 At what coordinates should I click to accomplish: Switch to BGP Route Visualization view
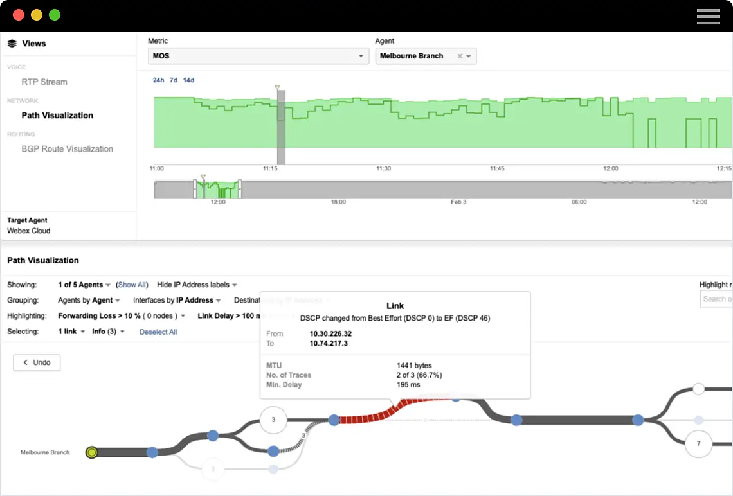click(67, 149)
